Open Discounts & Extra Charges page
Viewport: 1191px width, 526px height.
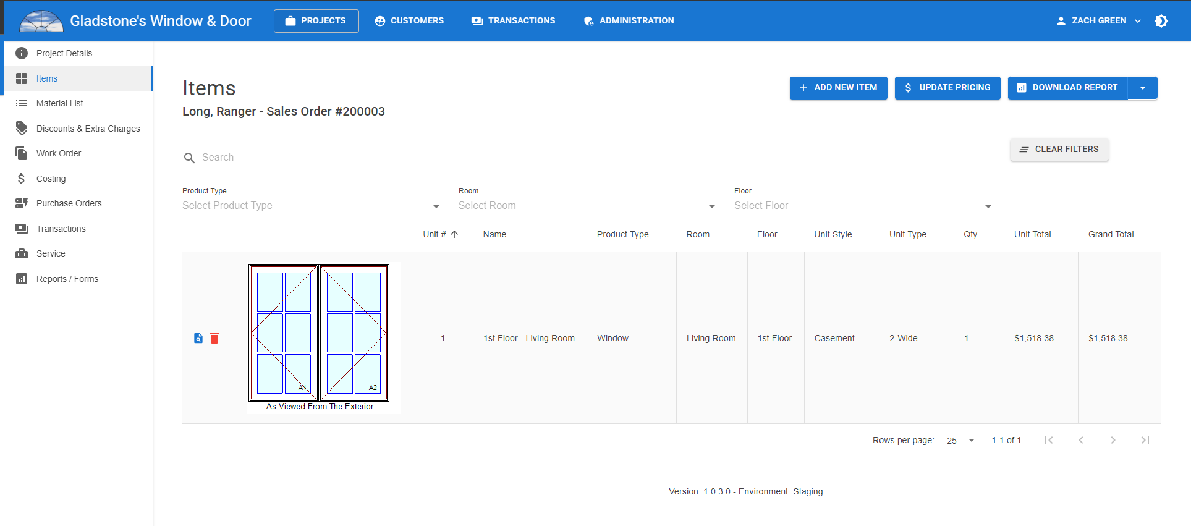tap(88, 129)
